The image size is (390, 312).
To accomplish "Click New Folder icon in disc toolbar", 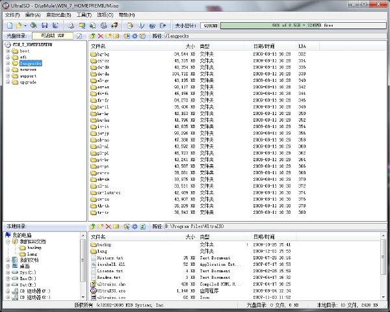I will [x=108, y=36].
